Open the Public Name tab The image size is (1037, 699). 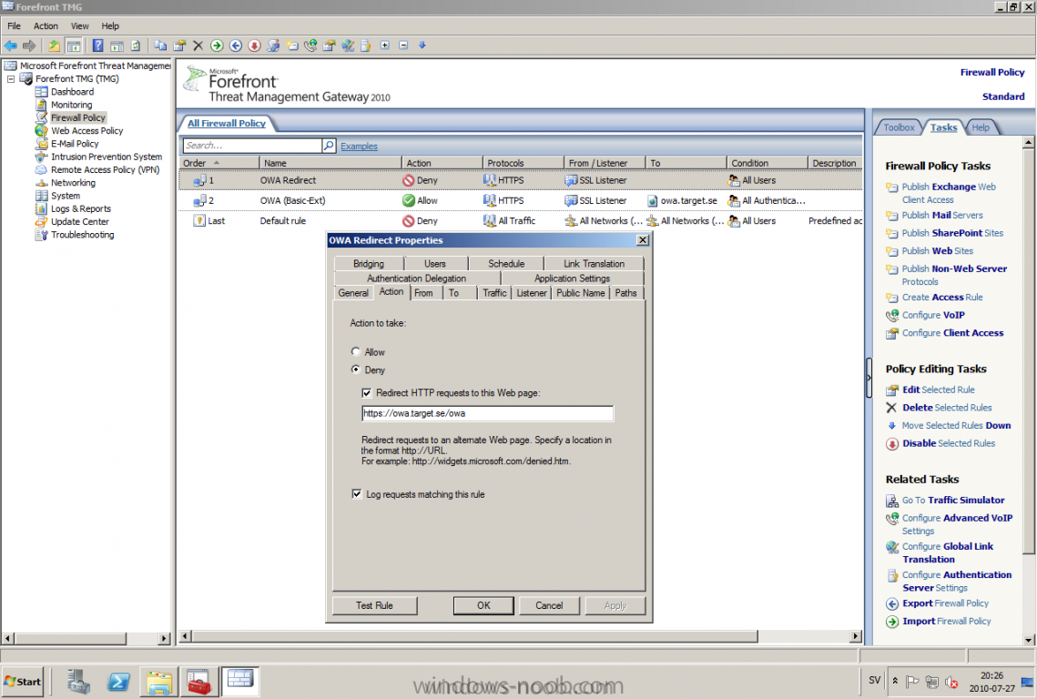point(580,293)
